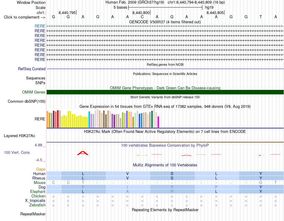Screen dimensions: 284x221
Task: Click the Gaps label in Multiz track
Action: tap(41, 169)
